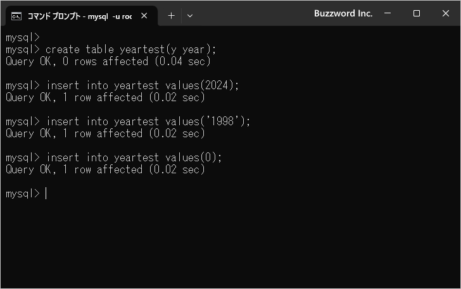Click the first empty mysql> prompt at top
461x289 pixels.
point(23,37)
